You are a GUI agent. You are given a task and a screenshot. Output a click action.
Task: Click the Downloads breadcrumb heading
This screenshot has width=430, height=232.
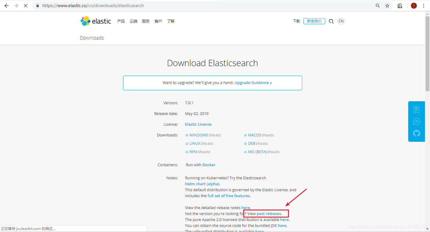coord(92,38)
